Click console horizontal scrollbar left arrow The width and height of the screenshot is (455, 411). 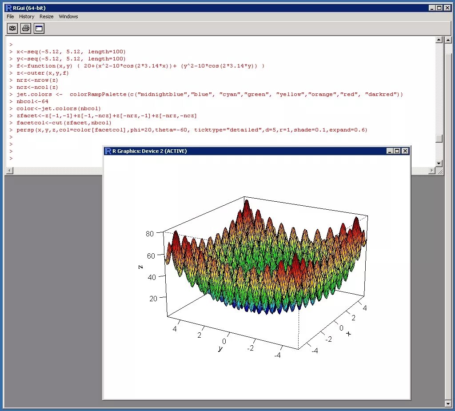click(x=10, y=171)
